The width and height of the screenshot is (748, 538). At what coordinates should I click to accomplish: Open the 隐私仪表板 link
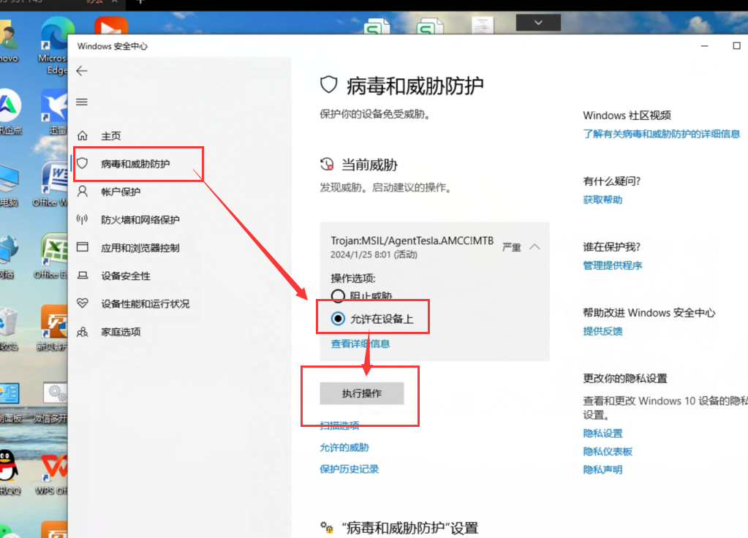(x=608, y=451)
